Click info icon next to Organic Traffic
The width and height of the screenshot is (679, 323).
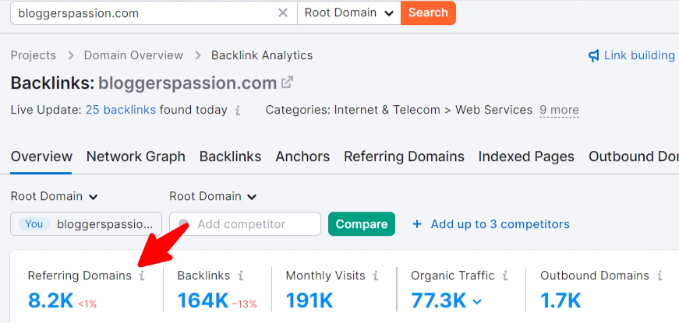coord(505,276)
